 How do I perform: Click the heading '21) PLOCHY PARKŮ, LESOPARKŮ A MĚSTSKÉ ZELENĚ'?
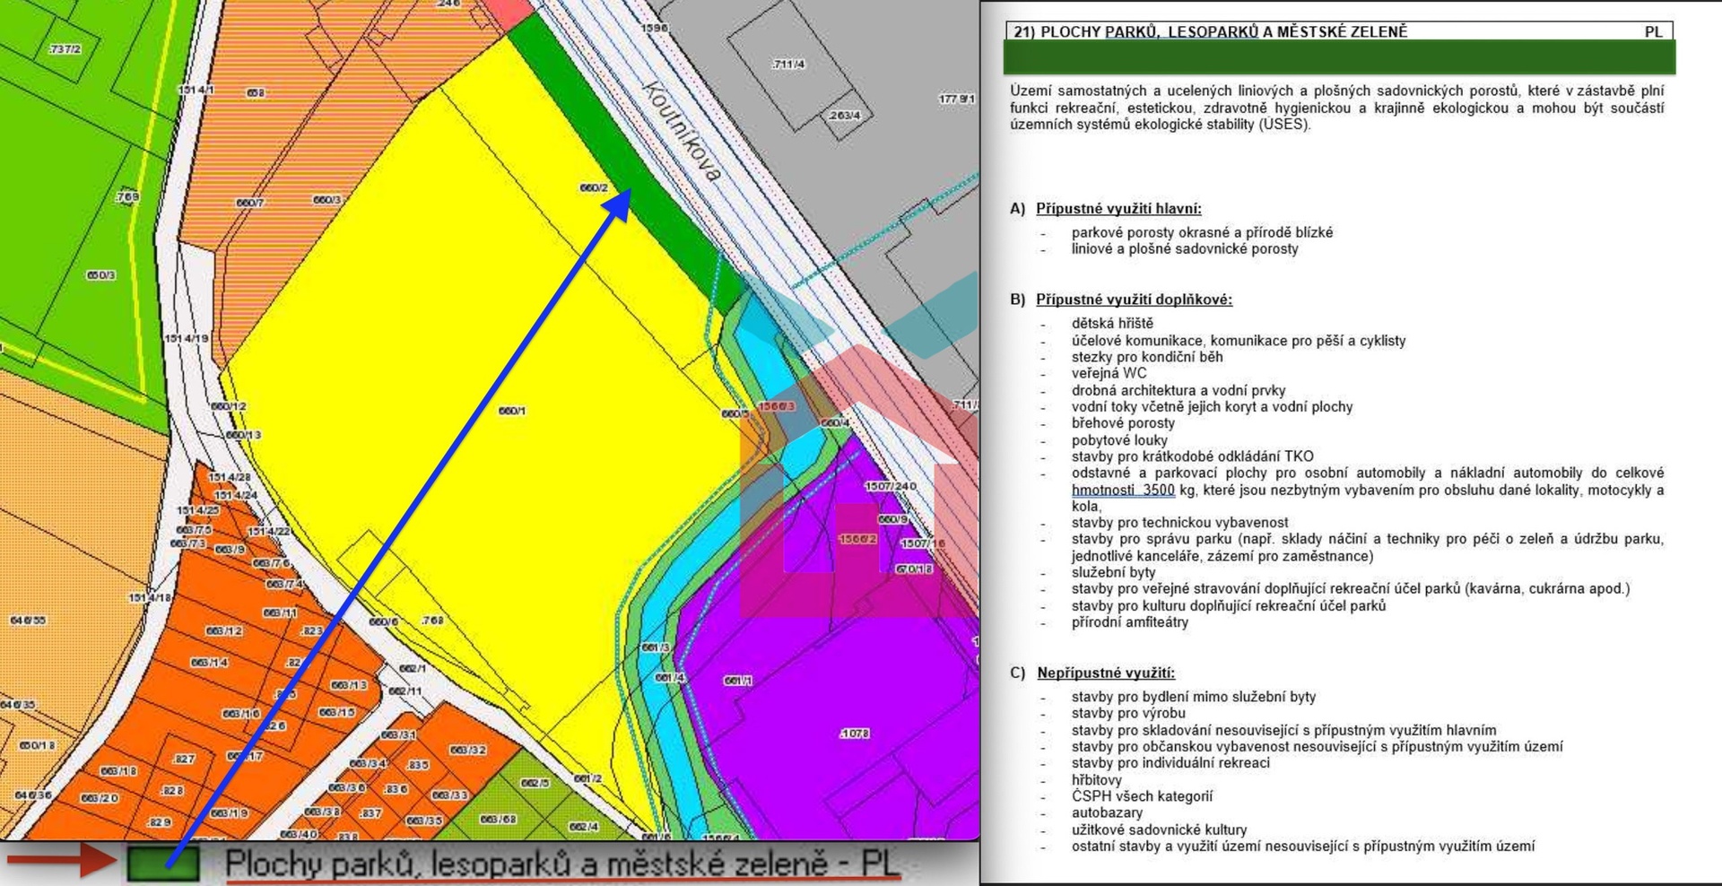1210,32
